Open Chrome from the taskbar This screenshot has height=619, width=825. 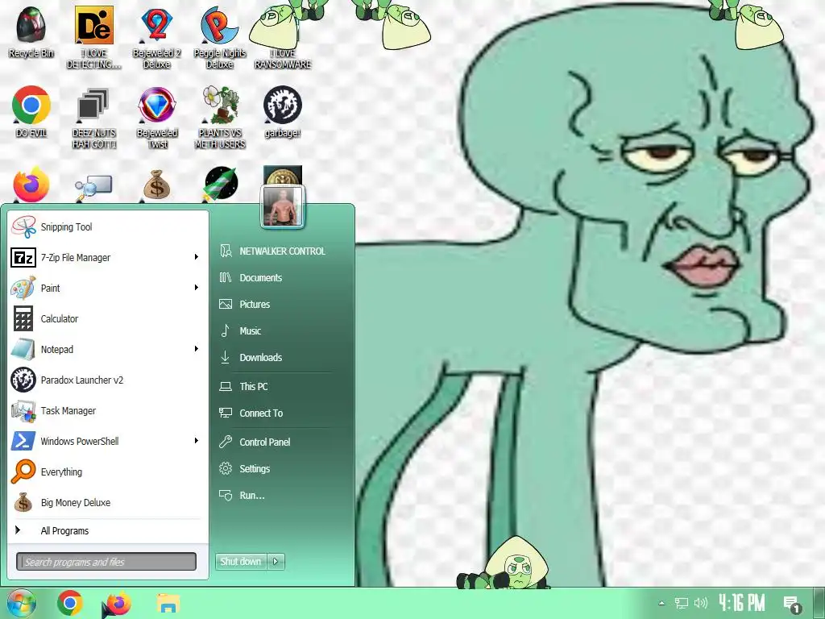click(70, 603)
